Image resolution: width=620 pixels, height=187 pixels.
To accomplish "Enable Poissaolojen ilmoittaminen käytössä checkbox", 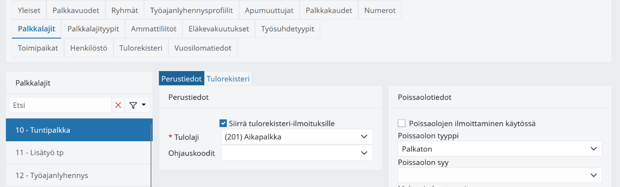I will [x=402, y=123].
